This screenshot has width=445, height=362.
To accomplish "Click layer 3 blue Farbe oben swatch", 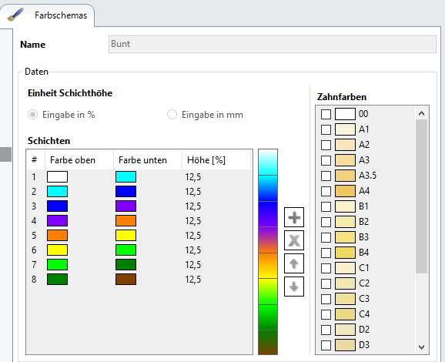I will [57, 206].
